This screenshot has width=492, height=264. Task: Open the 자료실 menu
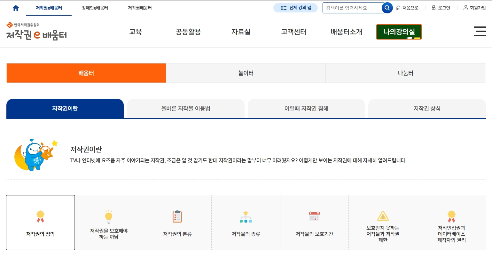(x=241, y=32)
